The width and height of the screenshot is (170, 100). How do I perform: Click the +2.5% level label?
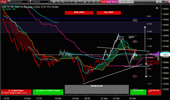pyautogui.click(x=149, y=24)
